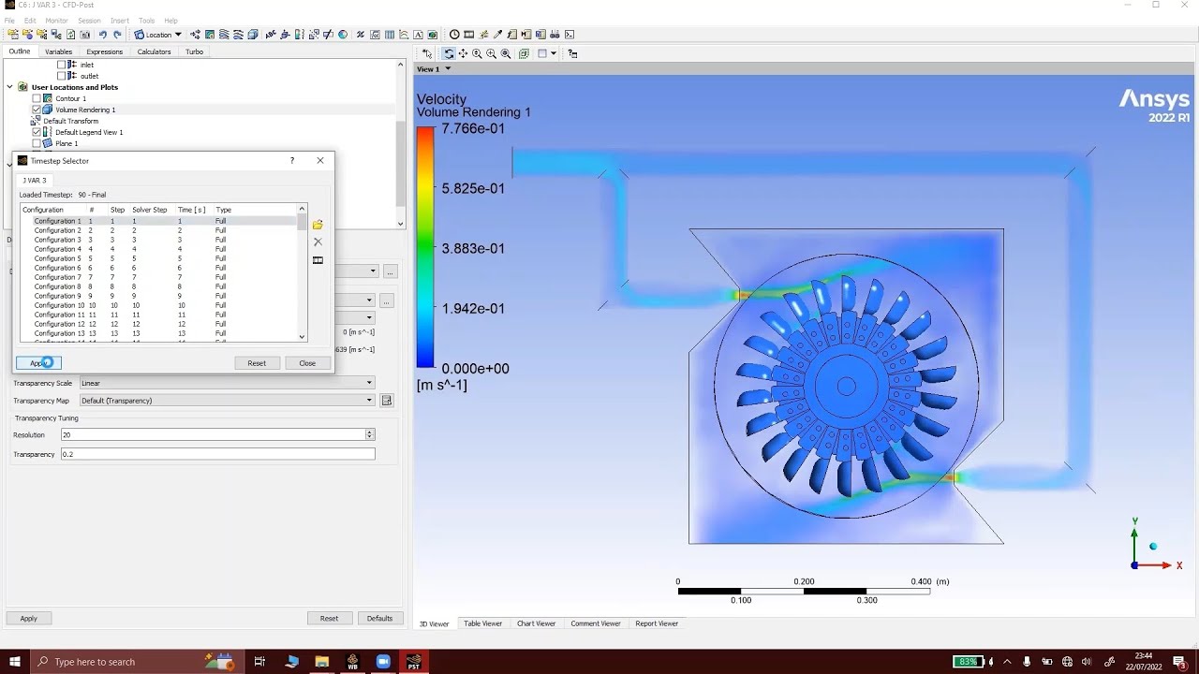This screenshot has height=674, width=1199.
Task: Click the Redo arrow in the toolbar
Action: coord(117,35)
